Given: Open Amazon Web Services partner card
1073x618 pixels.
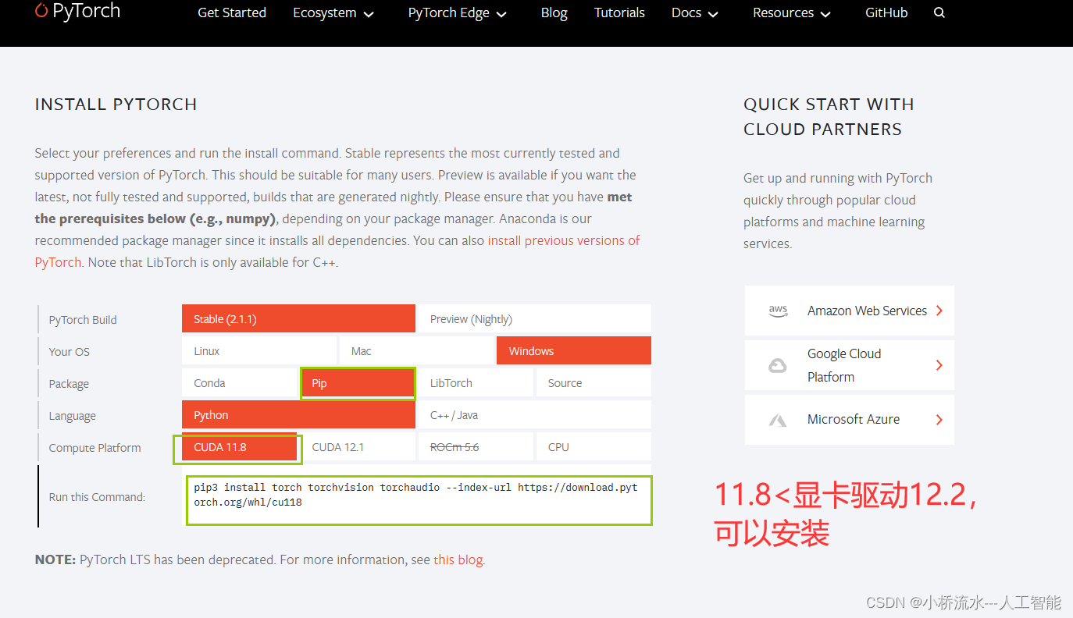Looking at the screenshot, I should tap(850, 311).
